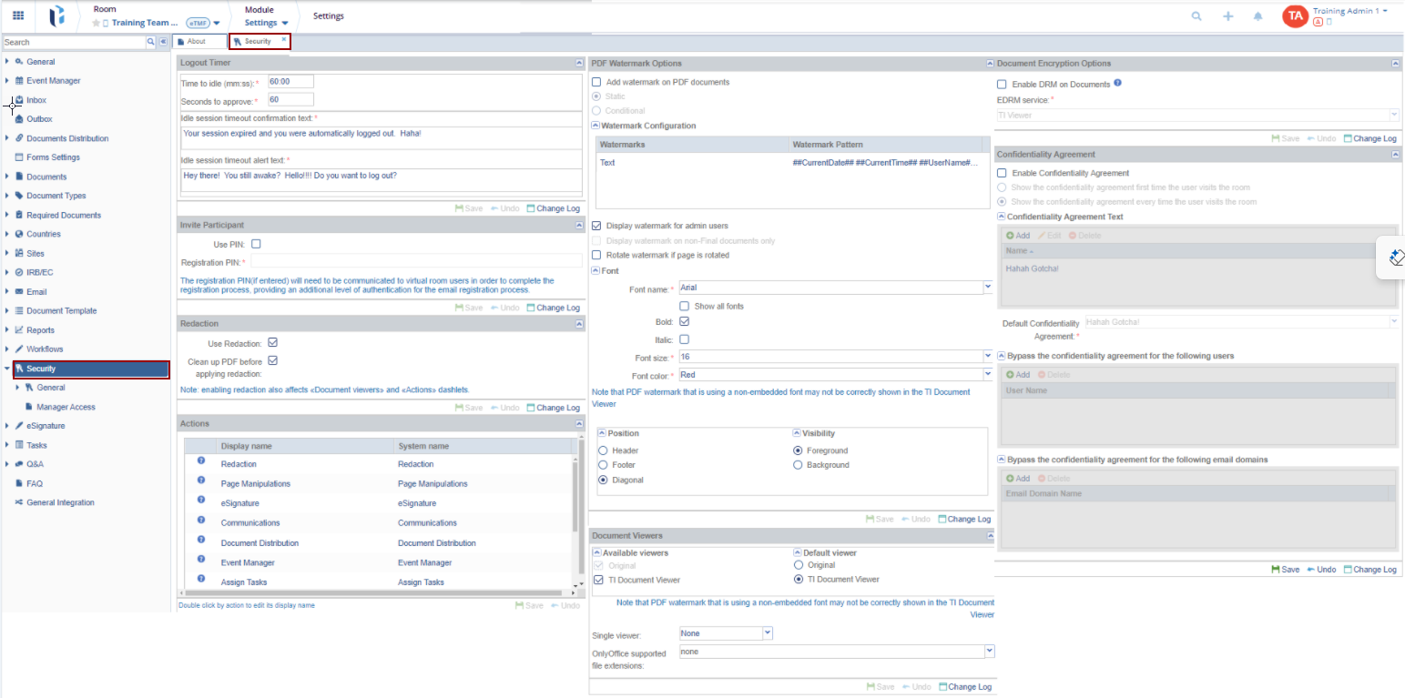Click the Time to idle input field
The height and width of the screenshot is (698, 1405).
pyautogui.click(x=290, y=82)
